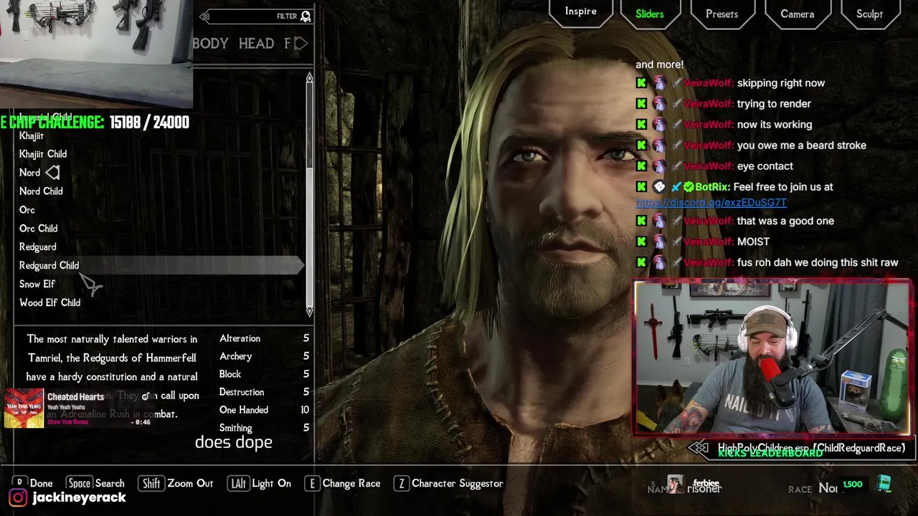Select Wood Elf Child race
The image size is (918, 516).
click(49, 303)
